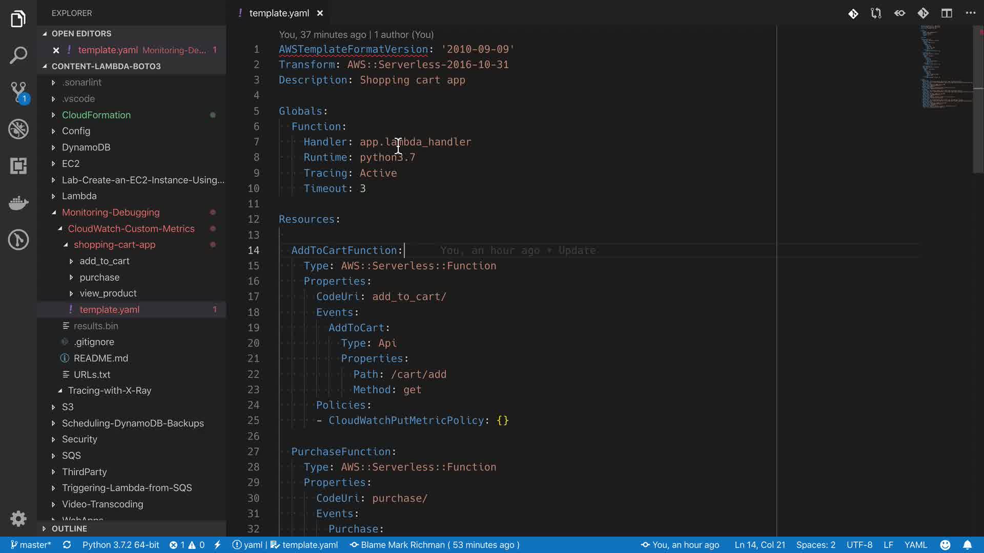
Task: Click the errors and warnings indicator
Action: [187, 545]
